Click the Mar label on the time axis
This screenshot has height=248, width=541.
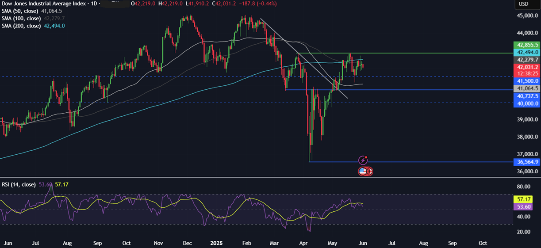click(274, 243)
